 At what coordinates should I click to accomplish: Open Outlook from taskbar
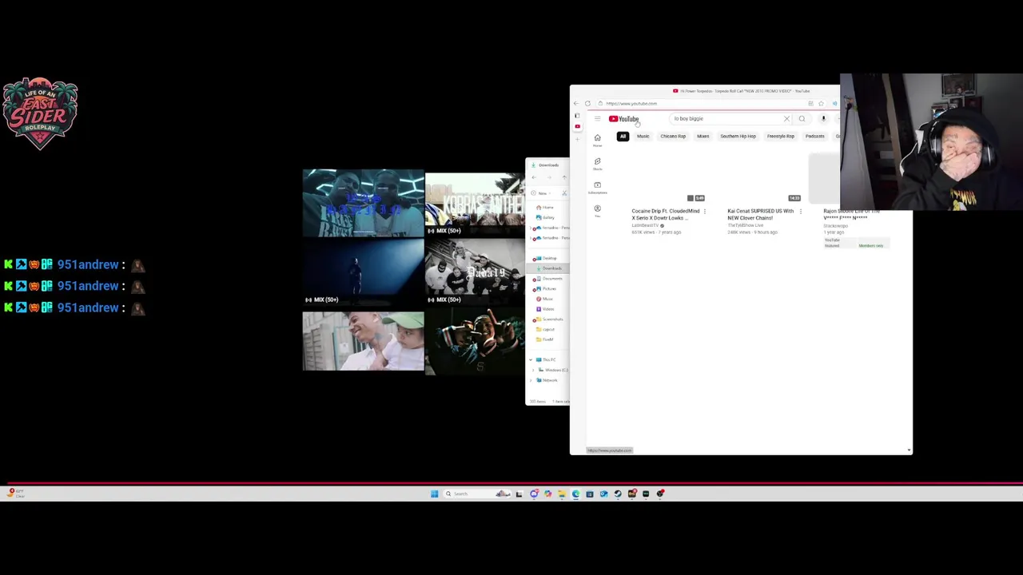pyautogui.click(x=603, y=494)
